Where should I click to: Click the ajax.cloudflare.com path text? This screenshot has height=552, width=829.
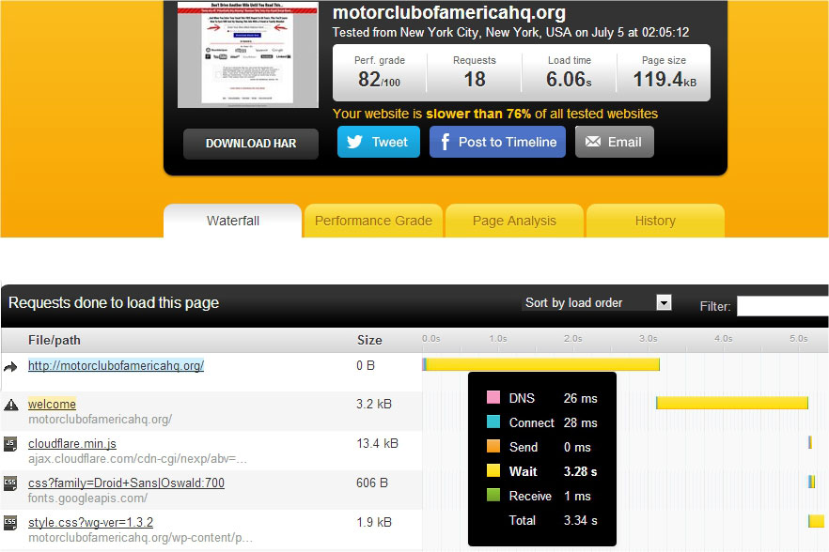tap(137, 458)
